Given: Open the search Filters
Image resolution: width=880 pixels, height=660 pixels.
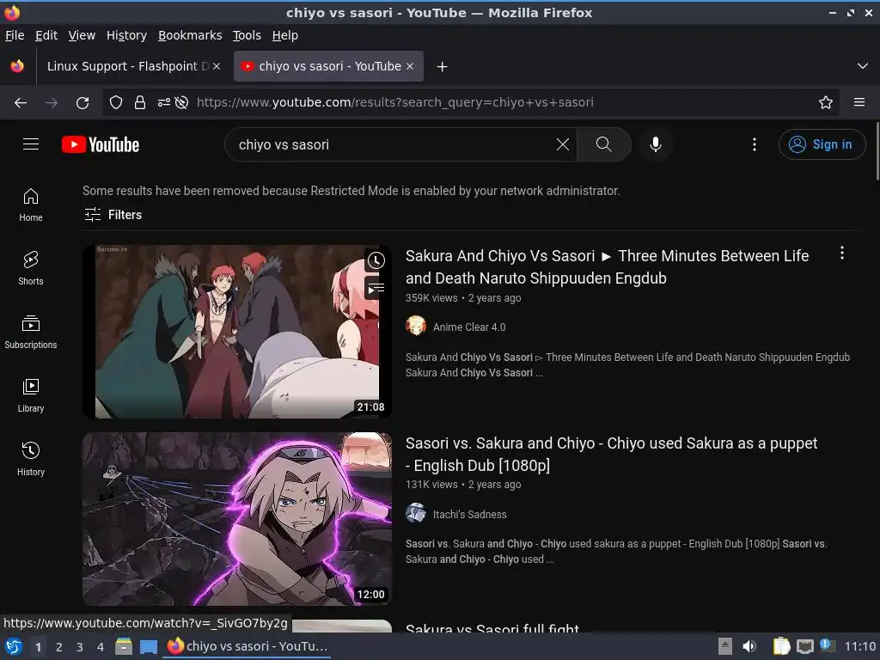Looking at the screenshot, I should tap(113, 214).
